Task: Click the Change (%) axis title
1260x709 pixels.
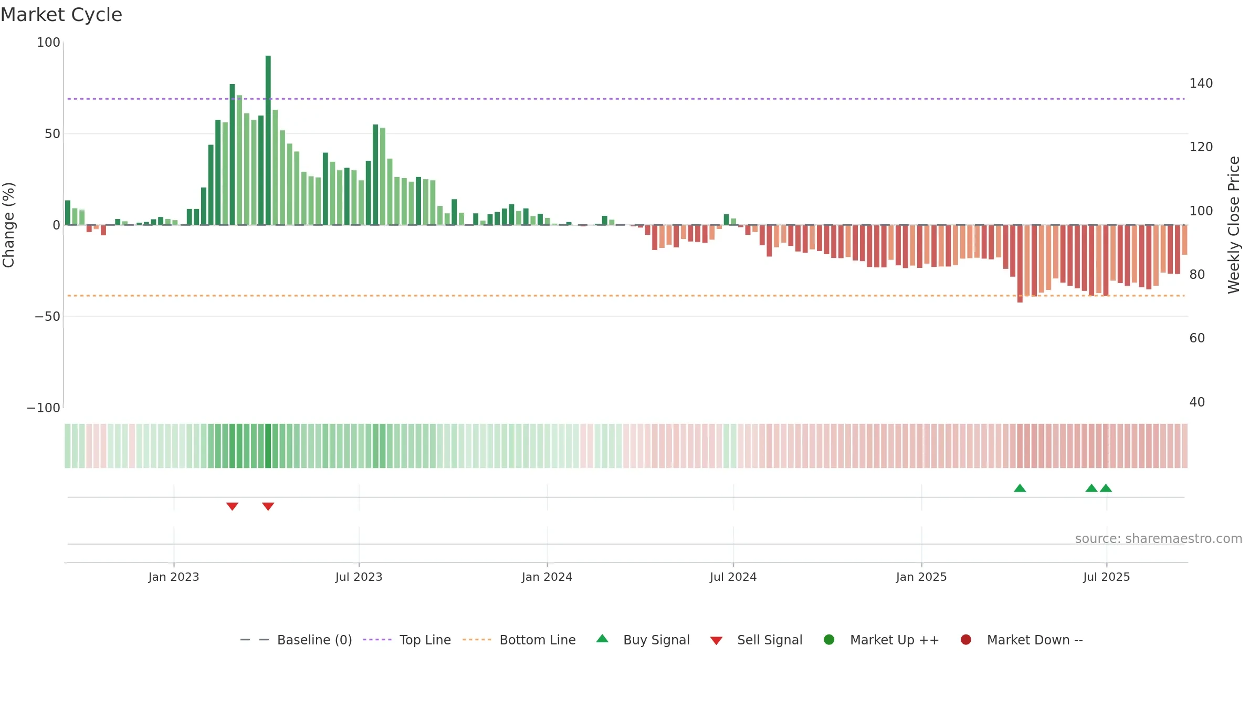Action: coord(9,225)
